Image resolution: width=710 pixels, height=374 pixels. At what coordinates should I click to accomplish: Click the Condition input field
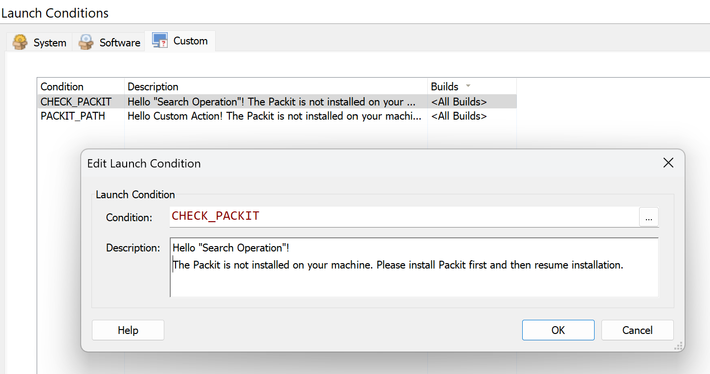click(404, 216)
